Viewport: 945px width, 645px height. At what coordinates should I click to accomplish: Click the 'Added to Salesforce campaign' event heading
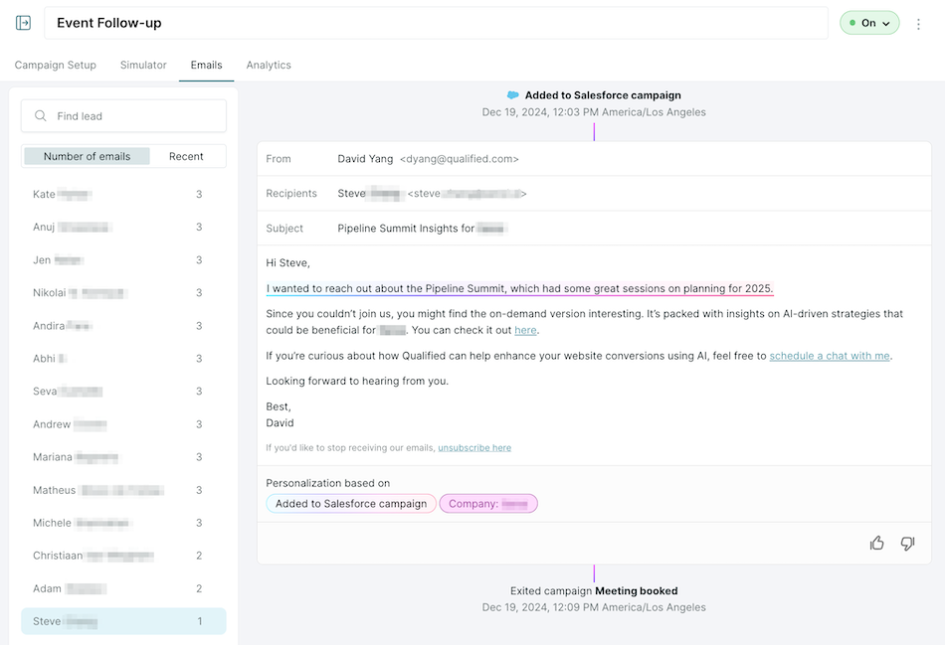coord(603,95)
